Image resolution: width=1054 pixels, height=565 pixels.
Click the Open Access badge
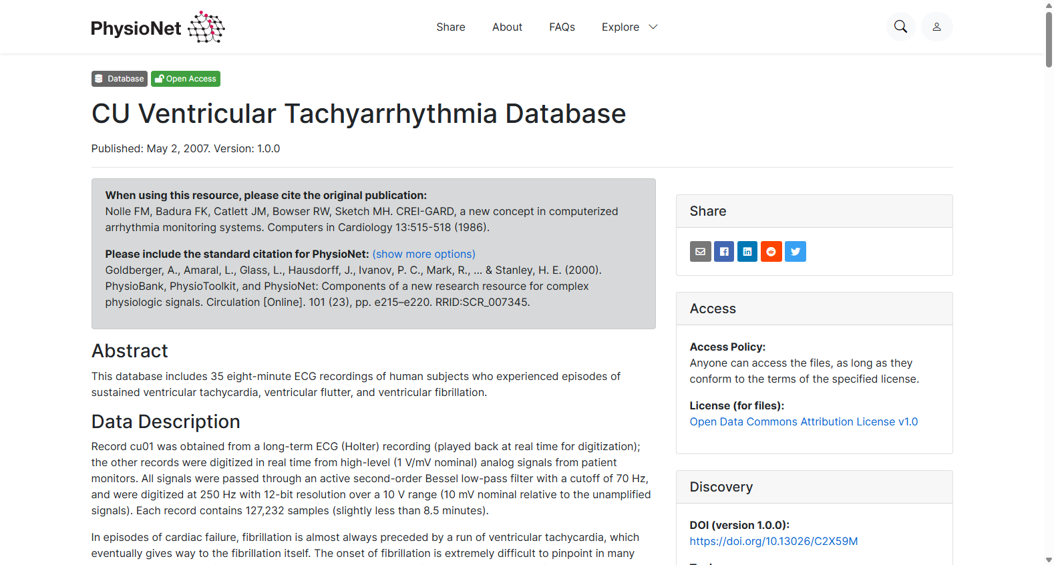coord(186,79)
